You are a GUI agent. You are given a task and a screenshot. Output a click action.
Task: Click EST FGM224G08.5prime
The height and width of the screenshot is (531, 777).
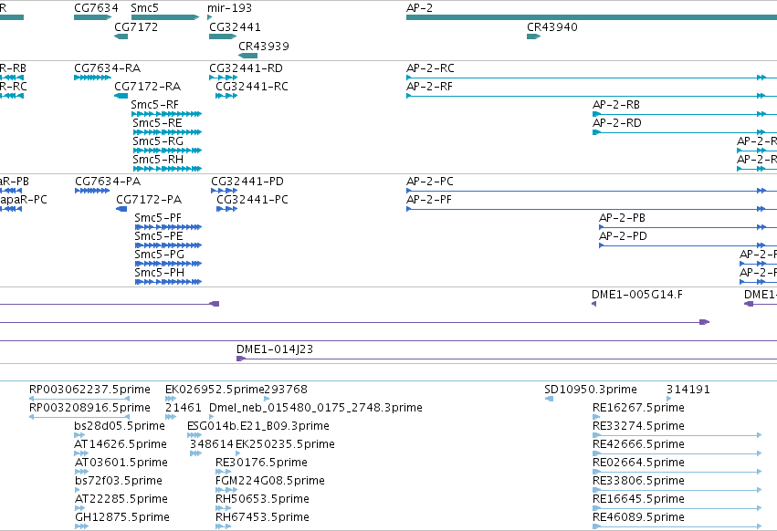point(270,481)
